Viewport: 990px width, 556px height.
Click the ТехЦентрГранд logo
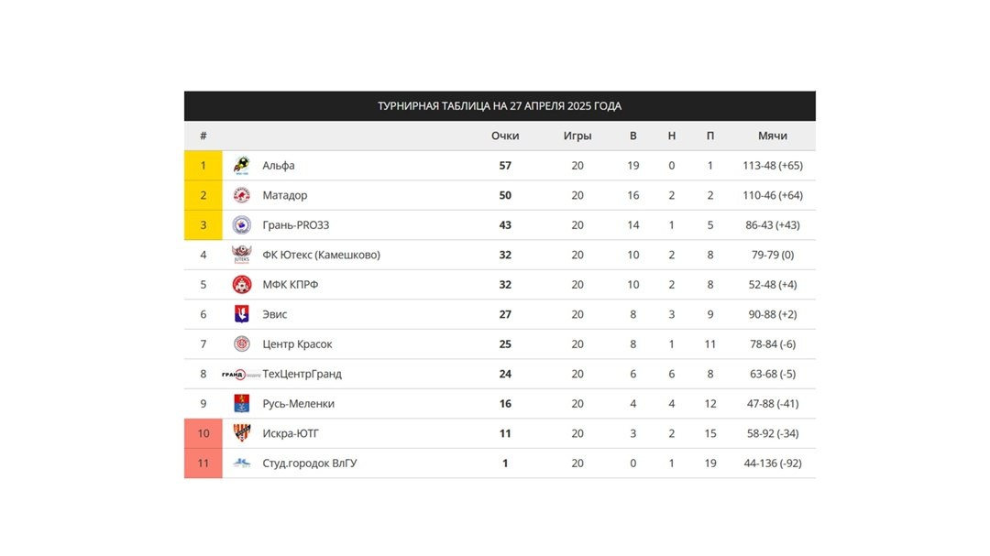[240, 375]
